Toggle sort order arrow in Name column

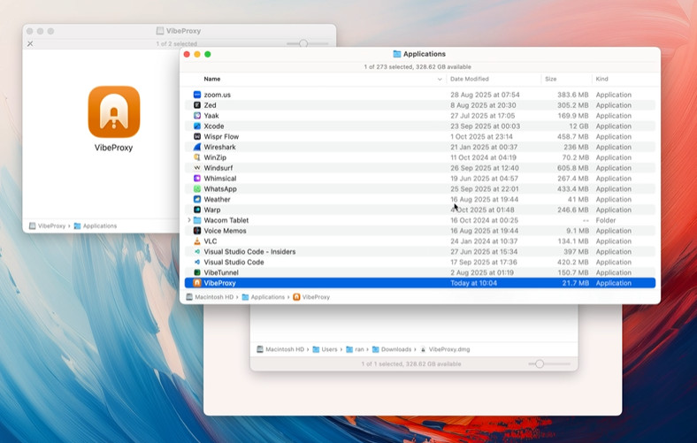point(440,79)
